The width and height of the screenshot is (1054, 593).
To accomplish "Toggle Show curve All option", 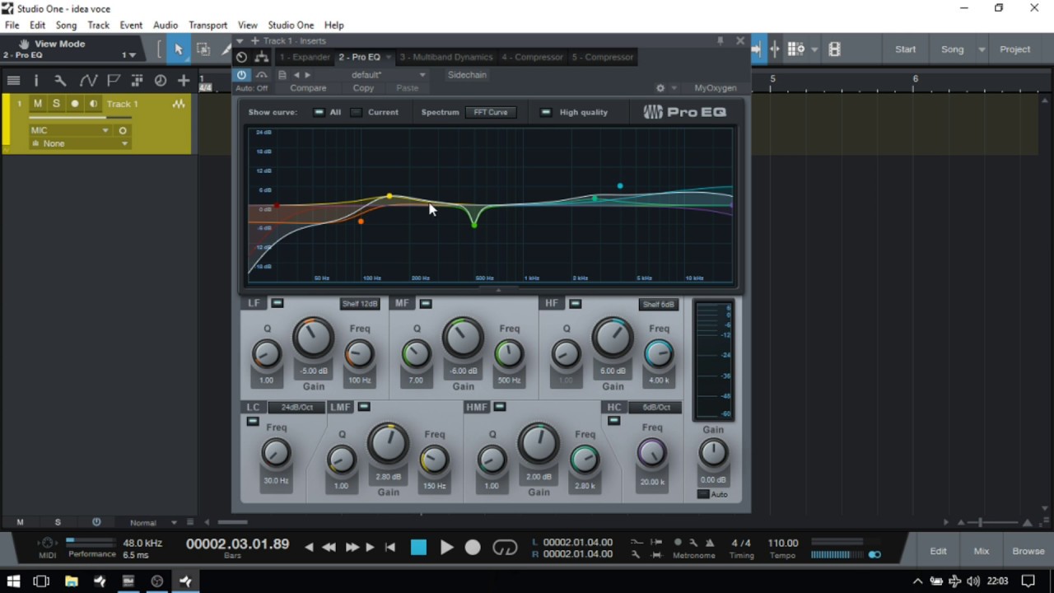I will point(319,112).
